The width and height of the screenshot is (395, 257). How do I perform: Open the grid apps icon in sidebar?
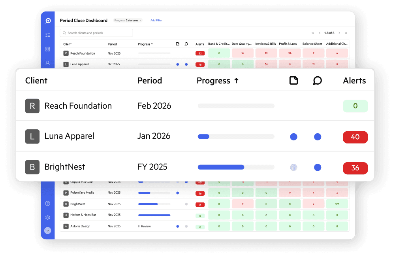pos(48,49)
